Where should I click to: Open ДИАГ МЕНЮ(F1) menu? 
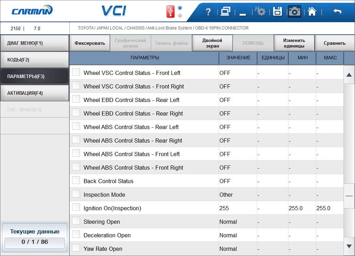34,43
